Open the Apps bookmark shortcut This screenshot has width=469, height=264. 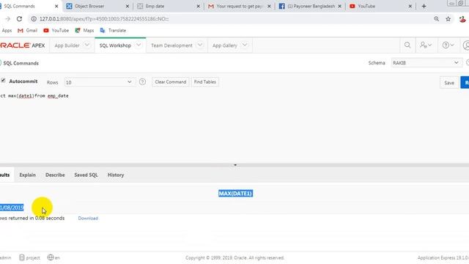click(x=7, y=30)
